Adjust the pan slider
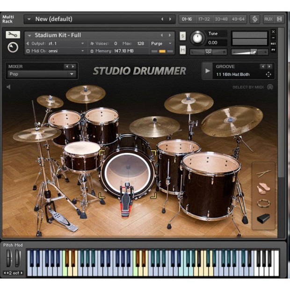Image resolution: width=290 pixels, height=290 pixels. [209, 52]
